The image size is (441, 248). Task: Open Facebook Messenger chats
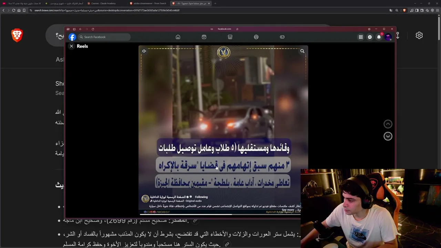pyautogui.click(x=370, y=37)
